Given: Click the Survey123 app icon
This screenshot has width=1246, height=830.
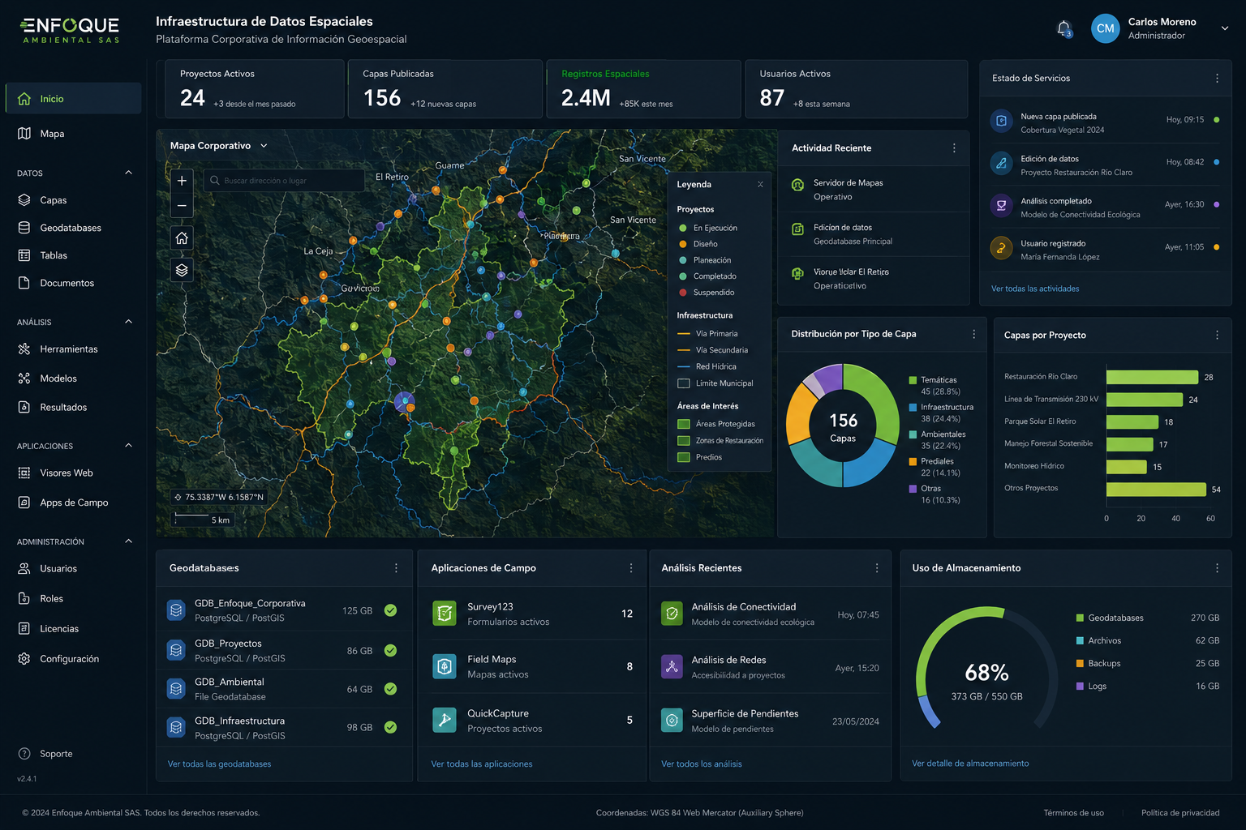Looking at the screenshot, I should (x=445, y=614).
